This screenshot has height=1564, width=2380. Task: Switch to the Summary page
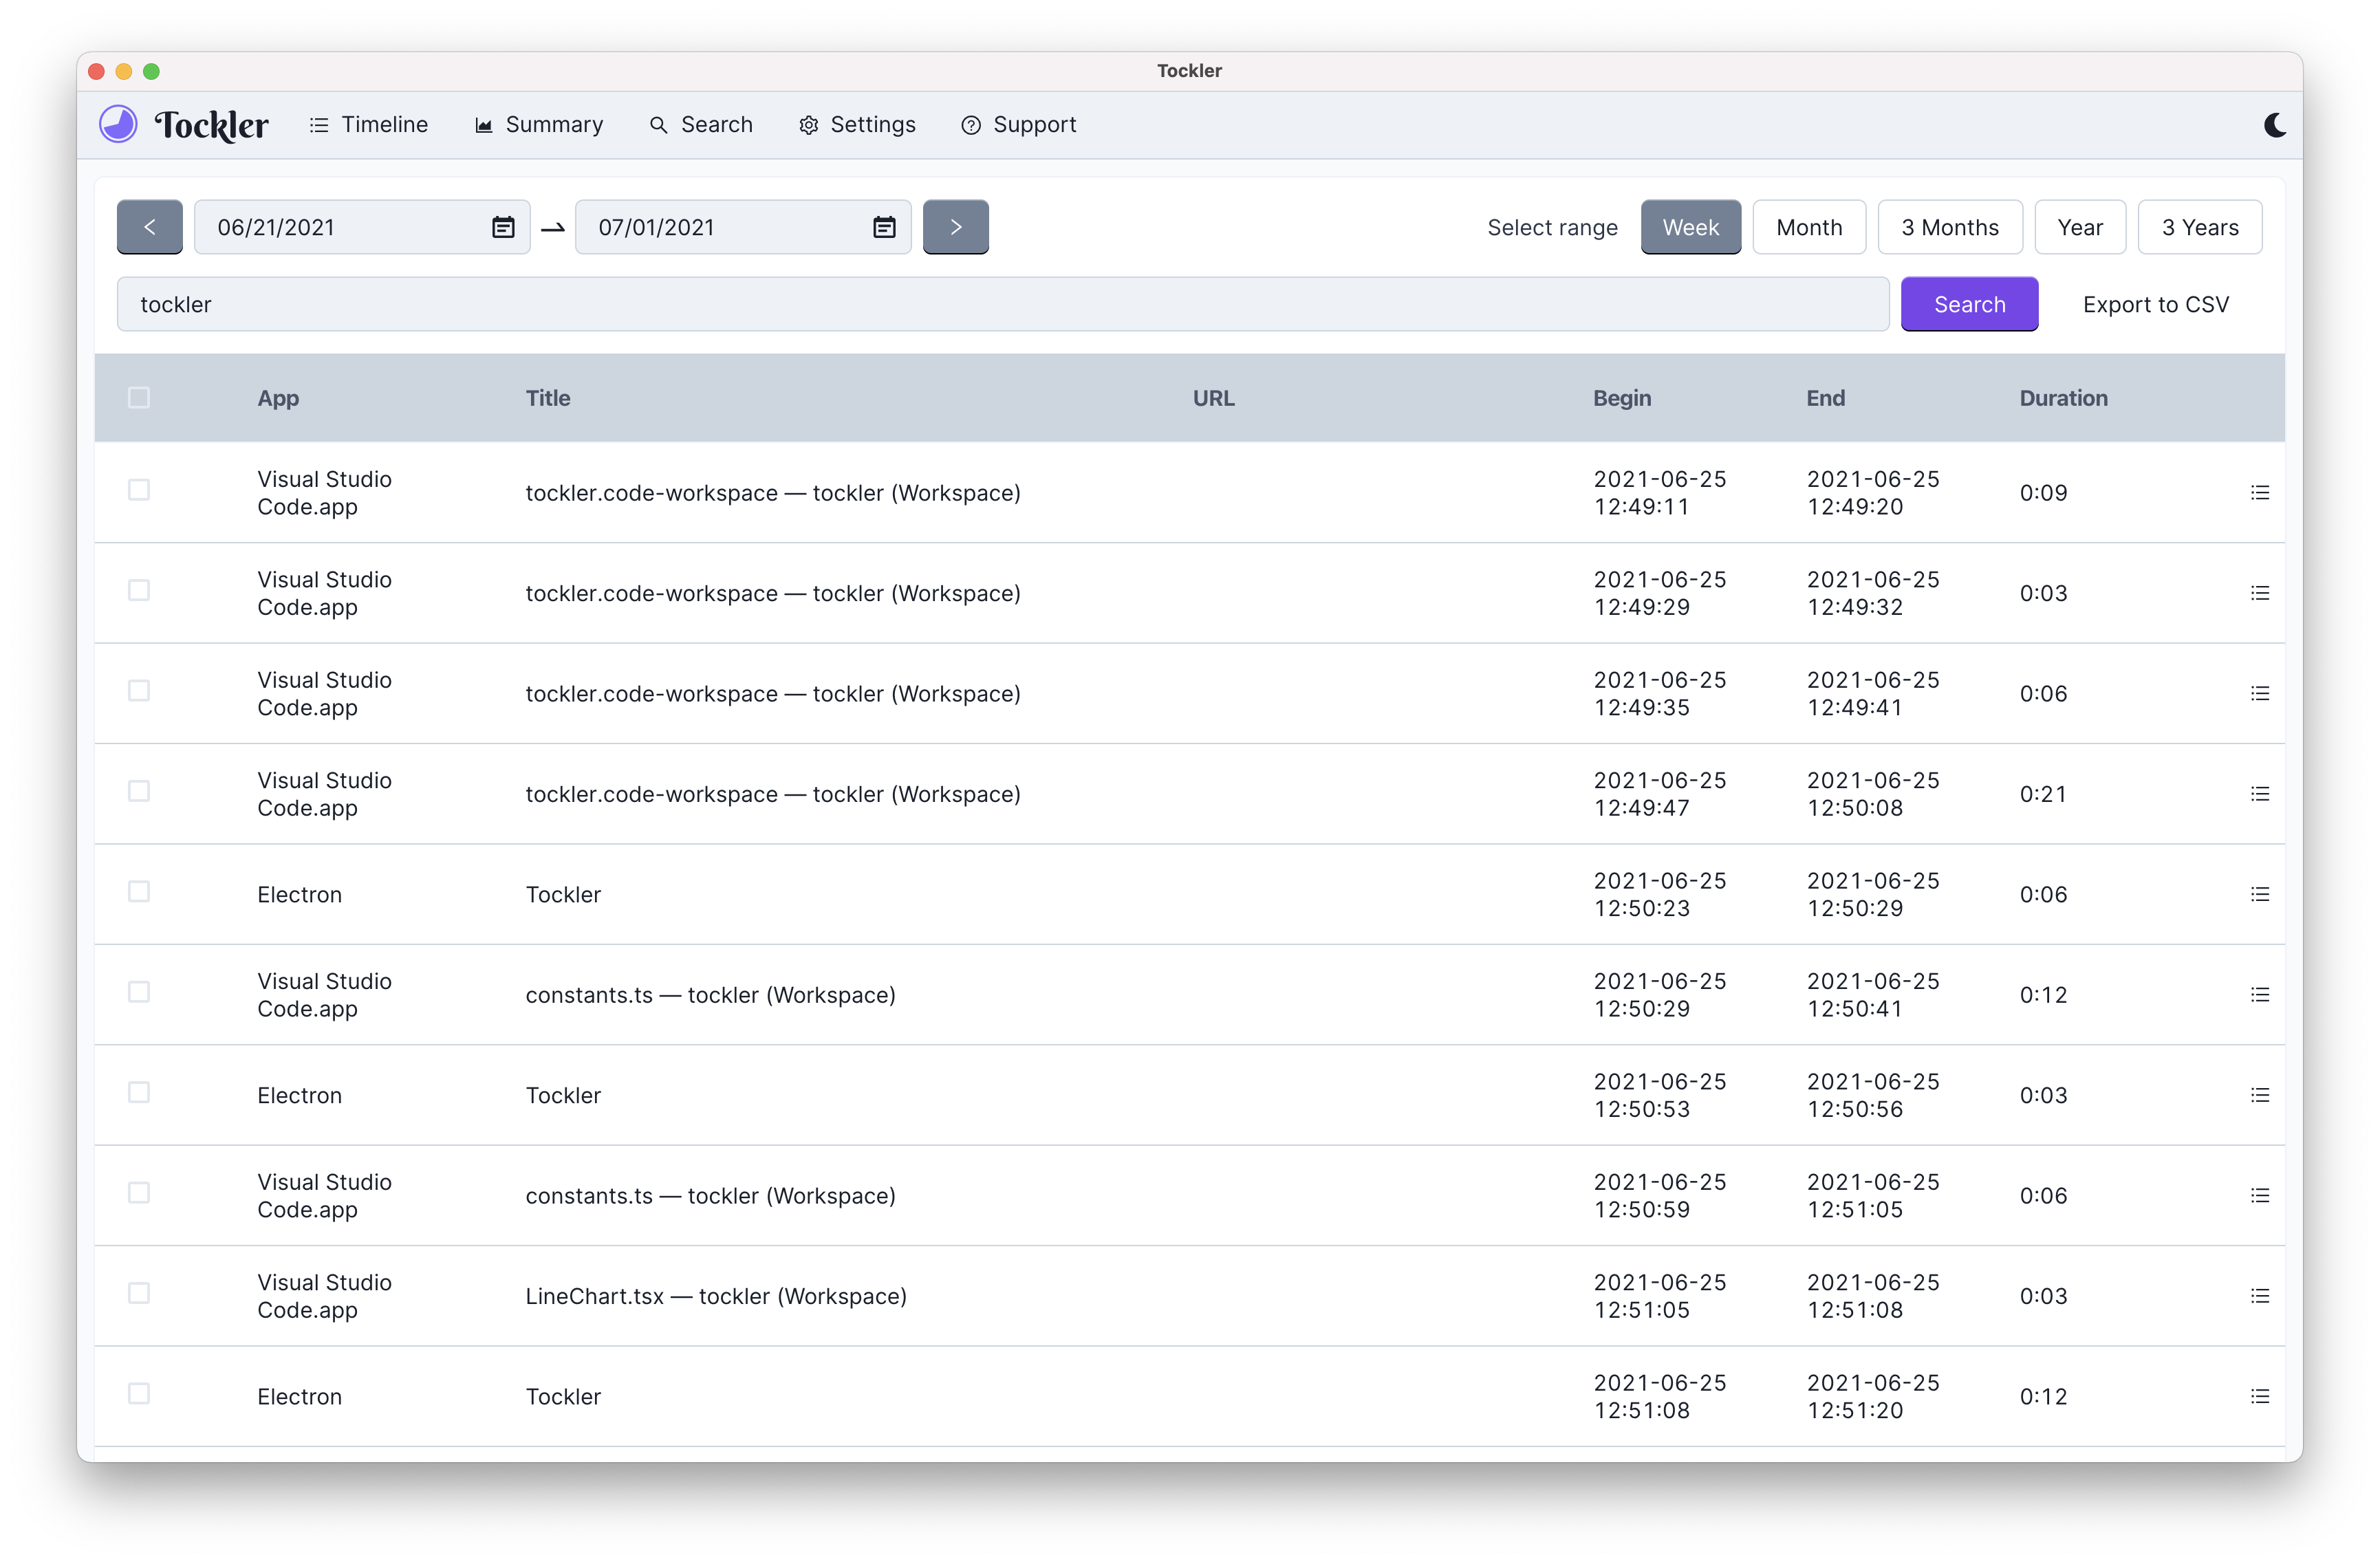pyautogui.click(x=539, y=125)
